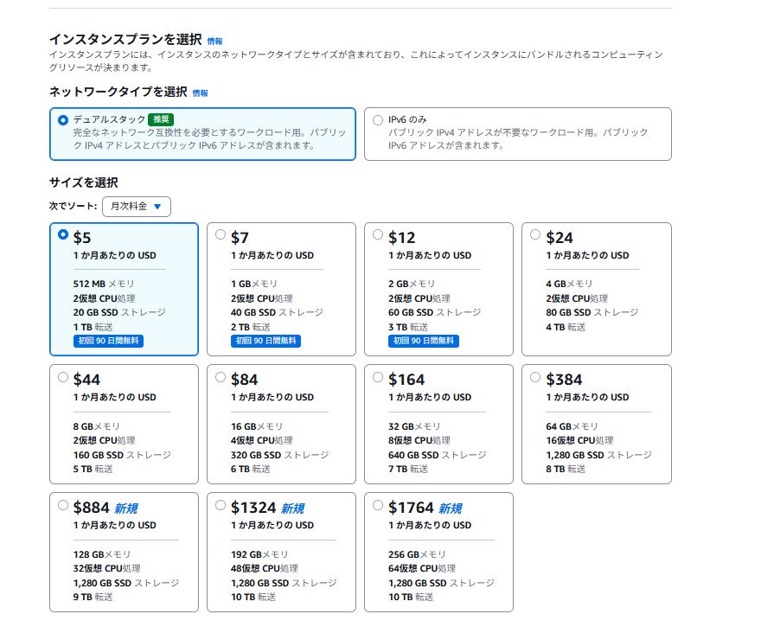
Task: Open the 月次料金 sort dropdown
Action: [x=136, y=207]
